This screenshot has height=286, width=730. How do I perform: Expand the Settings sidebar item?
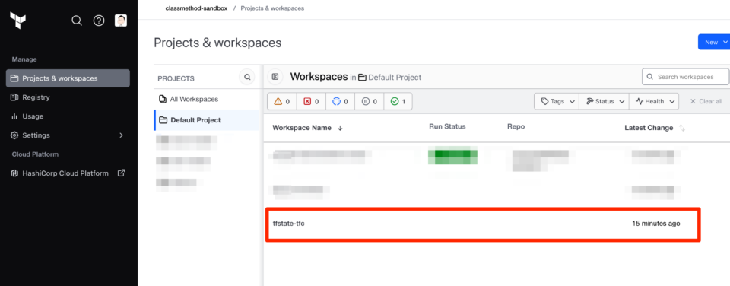click(68, 135)
